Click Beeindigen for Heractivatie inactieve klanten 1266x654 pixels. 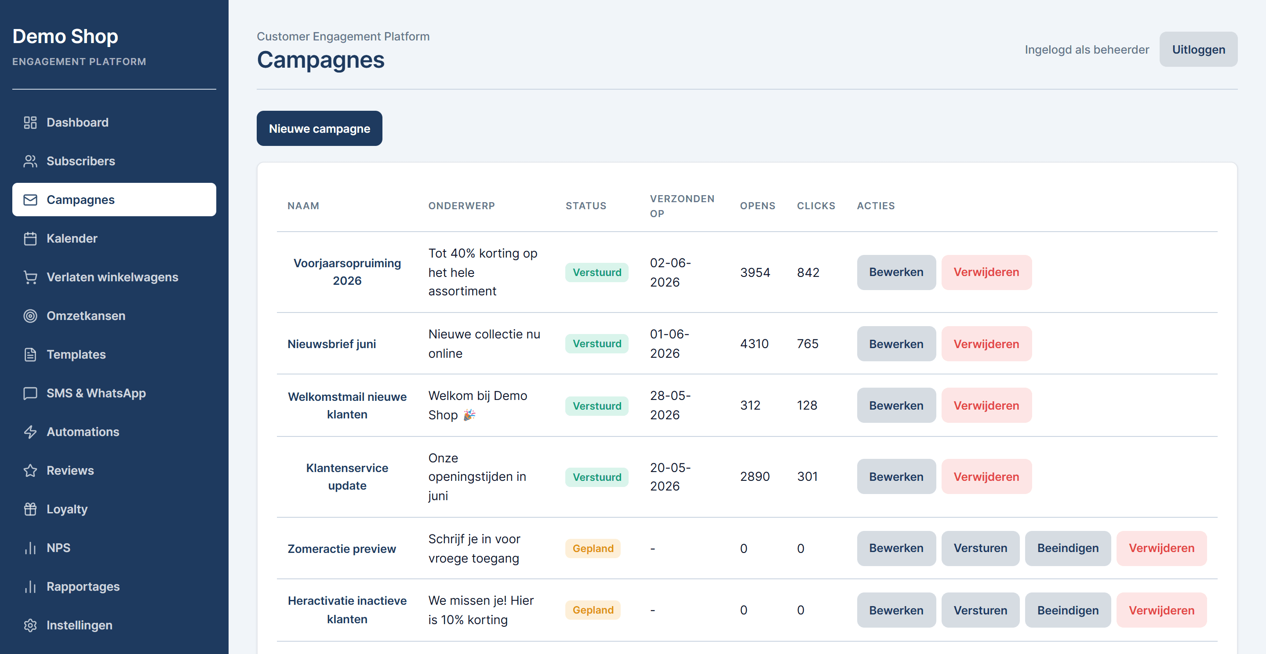pyautogui.click(x=1068, y=610)
